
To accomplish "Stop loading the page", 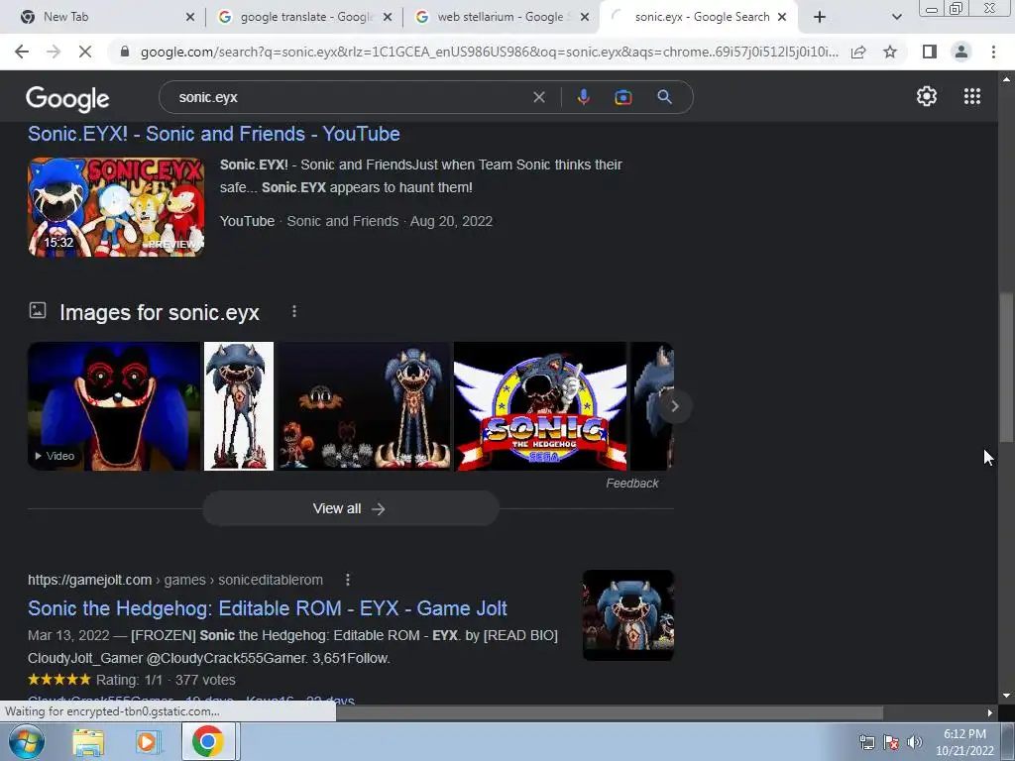I will point(85,52).
